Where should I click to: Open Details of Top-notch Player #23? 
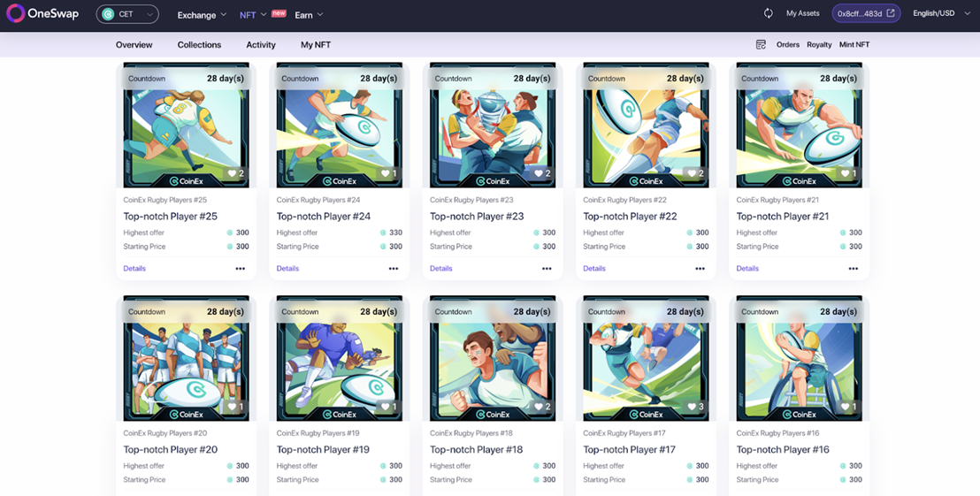[x=440, y=268]
